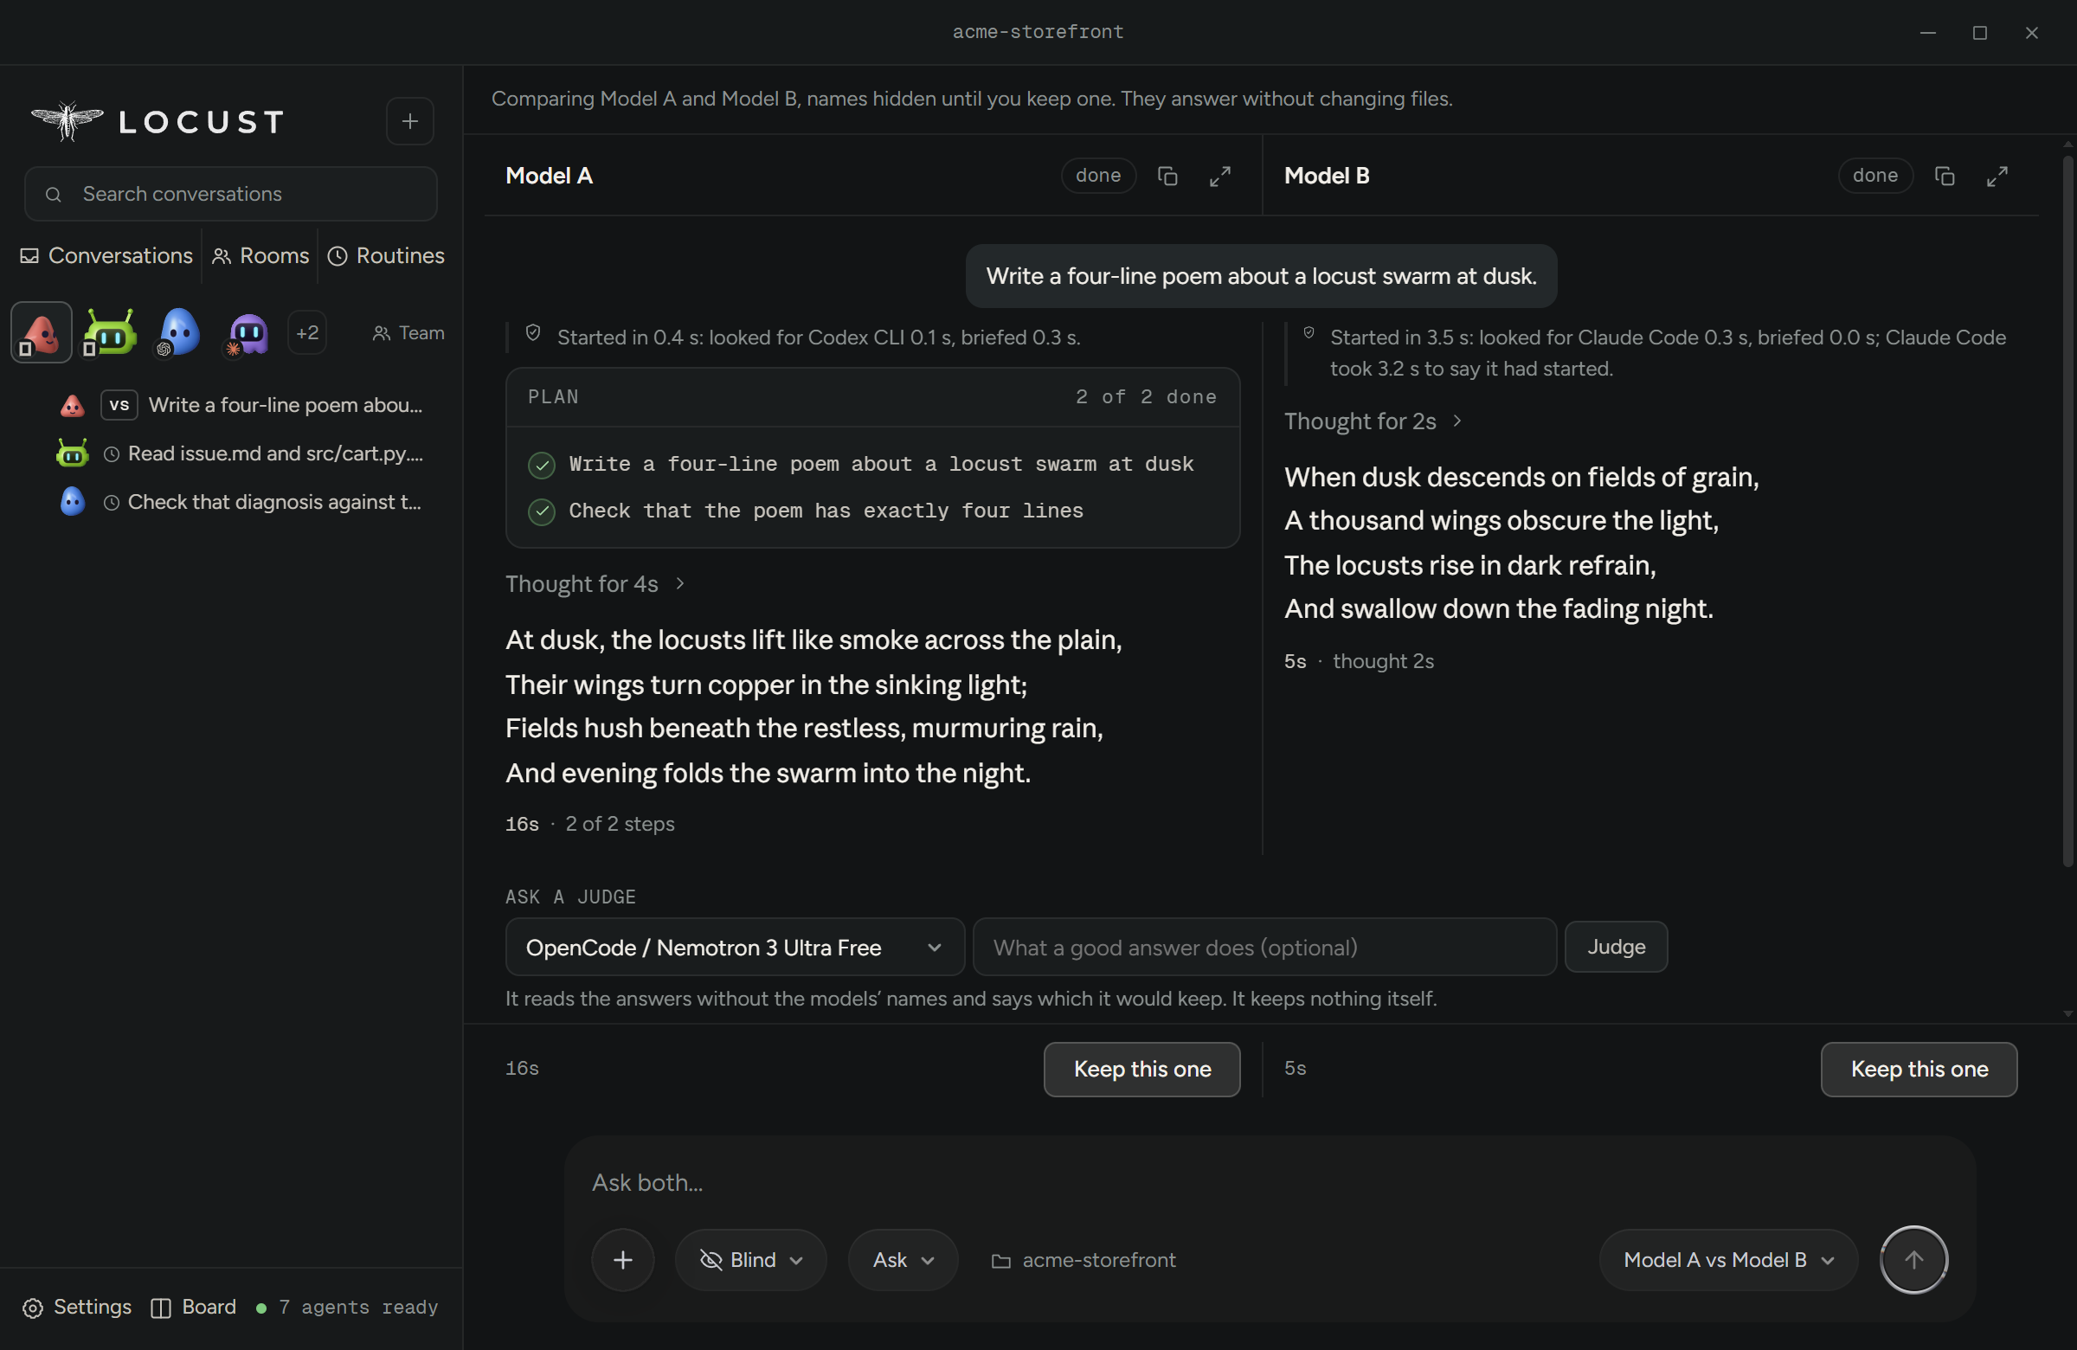Click the 'What a good answer does' field
2077x1350 pixels.
(x=1264, y=948)
